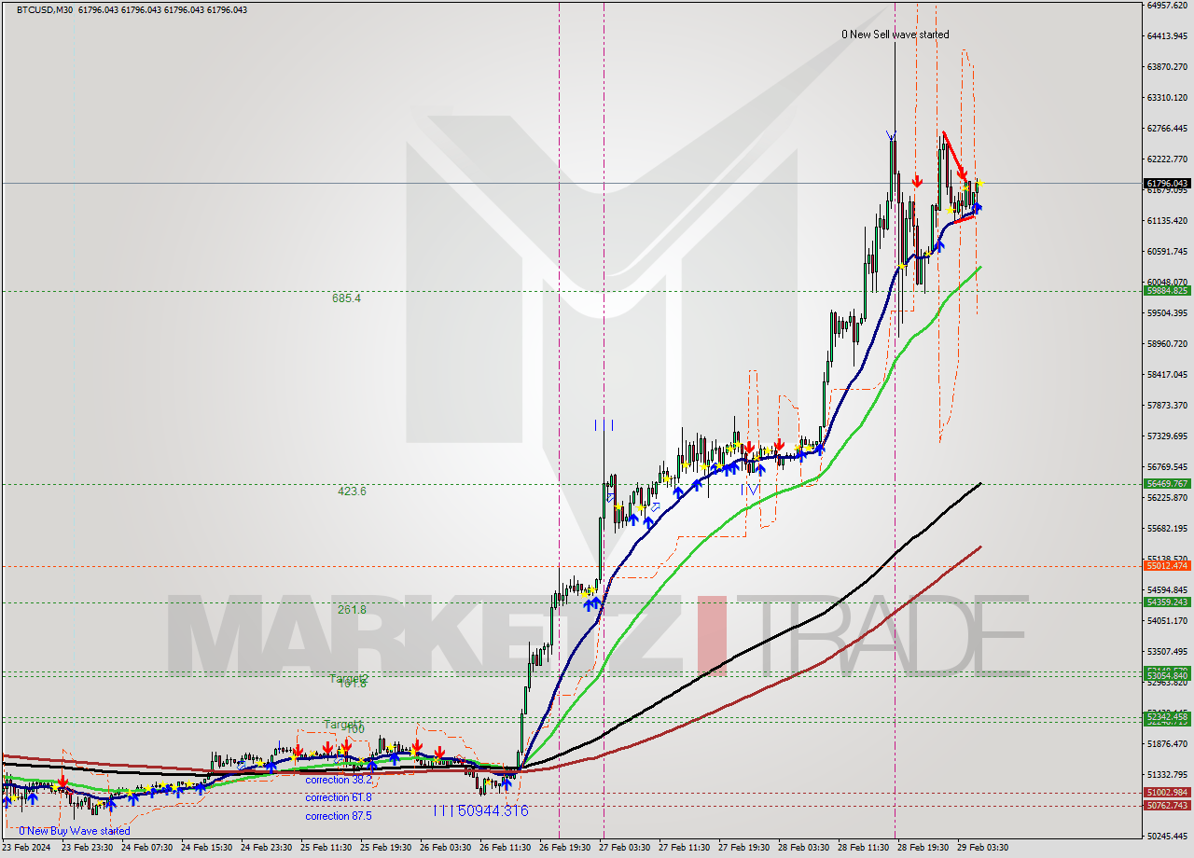Click the 'correction 38.2' label
The width and height of the screenshot is (1194, 858).
tap(339, 780)
